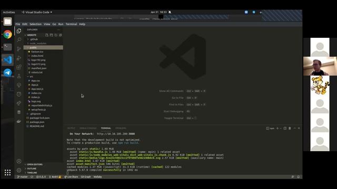
Task: Start Live Share from status bar
Action: point(71,177)
